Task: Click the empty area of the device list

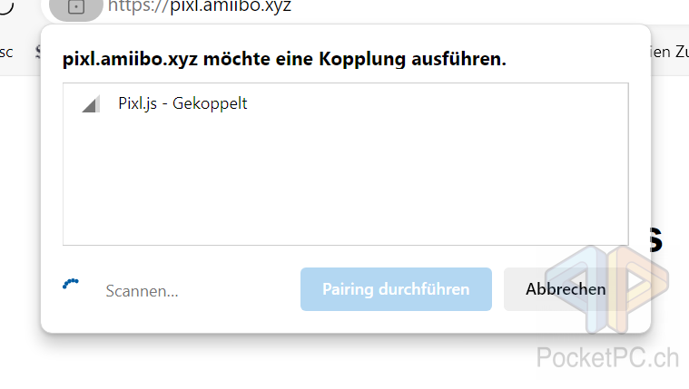Action: click(x=345, y=184)
